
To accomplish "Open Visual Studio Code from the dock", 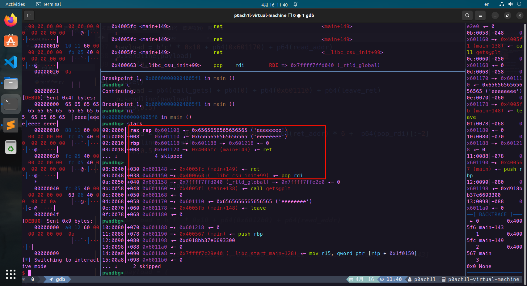I will point(11,62).
